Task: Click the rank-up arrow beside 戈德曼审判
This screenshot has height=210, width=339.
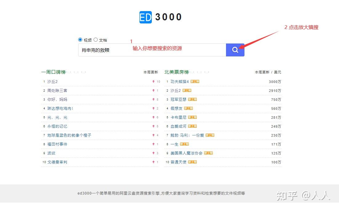Action: click(153, 162)
